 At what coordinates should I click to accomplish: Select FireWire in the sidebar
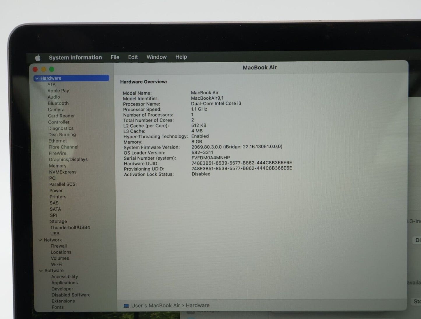click(x=57, y=153)
